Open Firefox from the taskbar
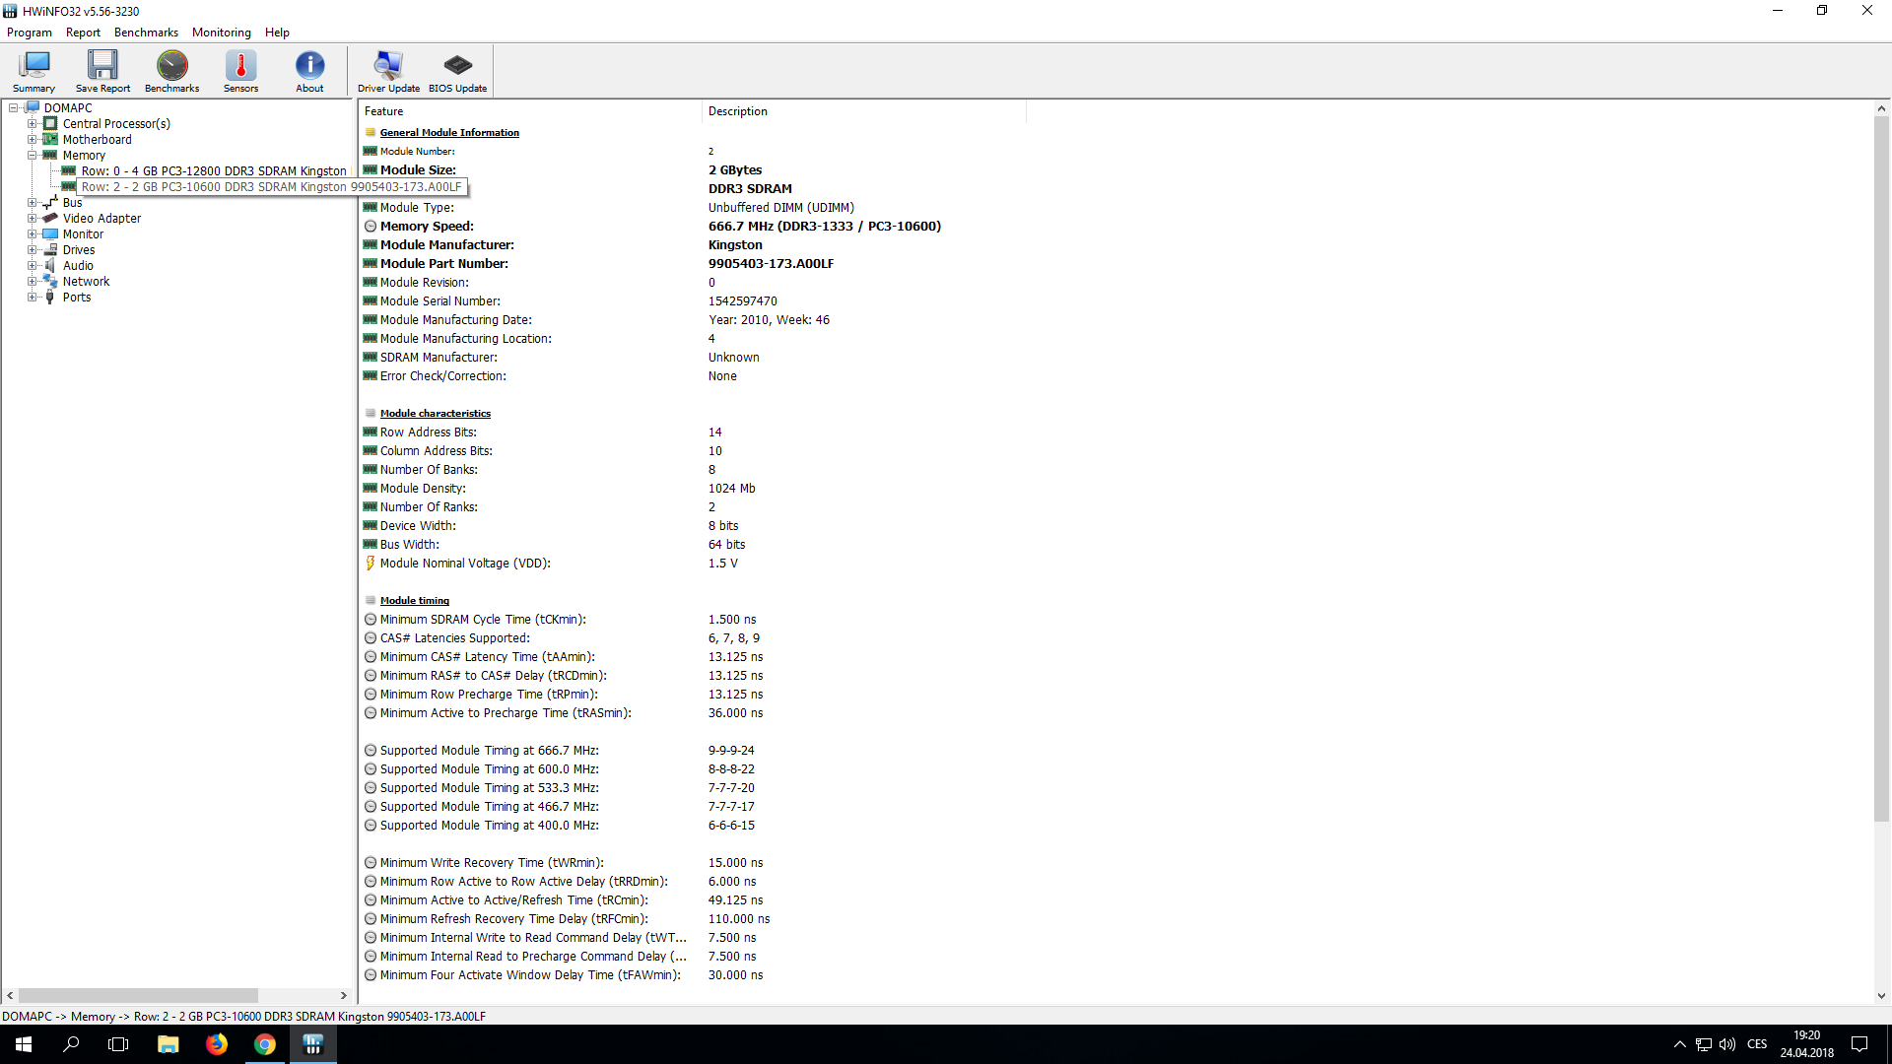The image size is (1892, 1064). point(217,1044)
